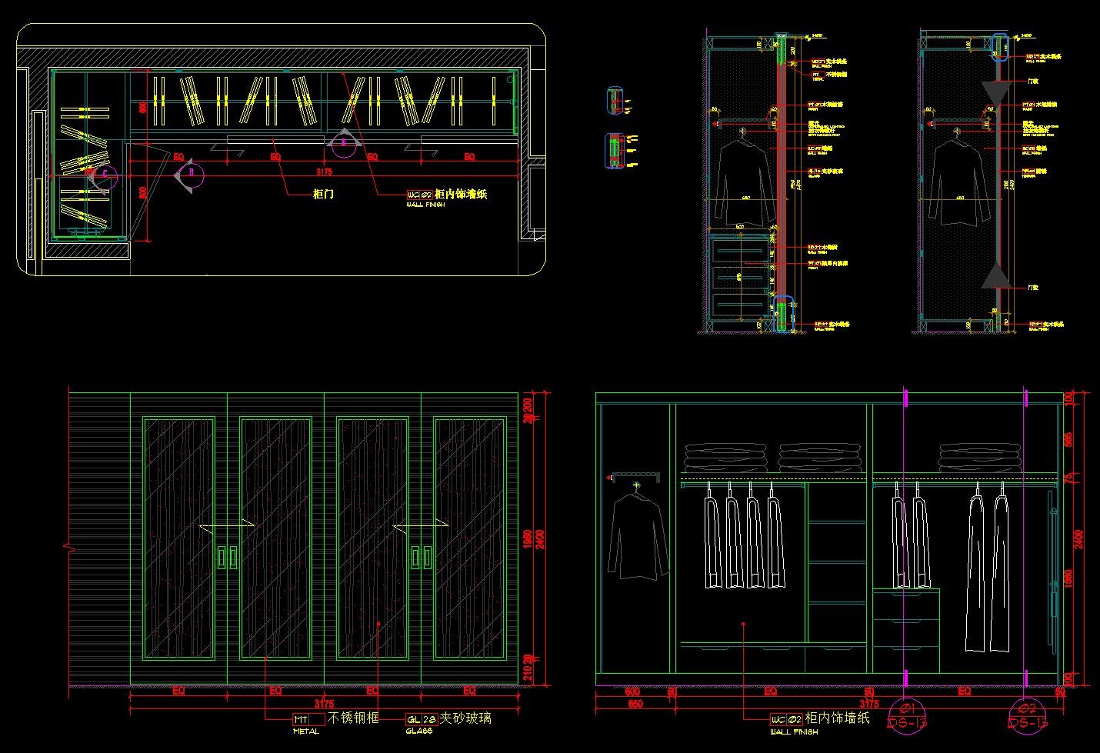Select the hanging jacket in interior elevation
This screenshot has height=753, width=1100.
(x=638, y=533)
